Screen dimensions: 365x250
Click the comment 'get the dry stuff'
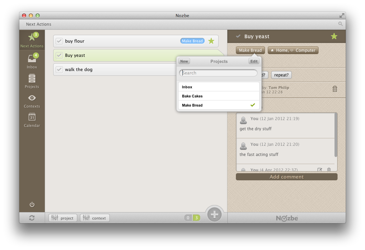click(255, 129)
